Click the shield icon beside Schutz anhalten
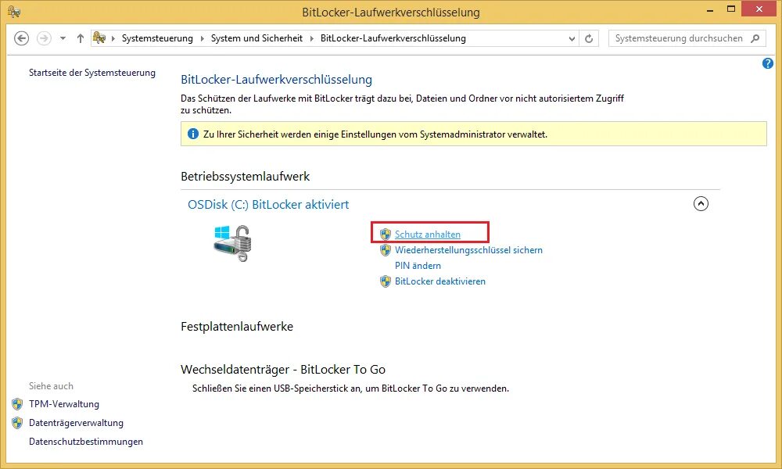The width and height of the screenshot is (782, 469). 386,234
